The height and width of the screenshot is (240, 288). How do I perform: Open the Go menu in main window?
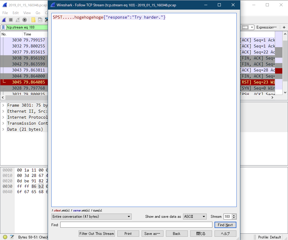point(38,13)
